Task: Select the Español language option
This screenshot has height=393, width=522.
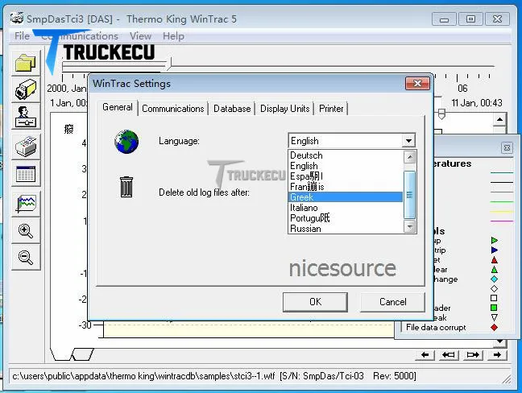Action: coord(346,176)
